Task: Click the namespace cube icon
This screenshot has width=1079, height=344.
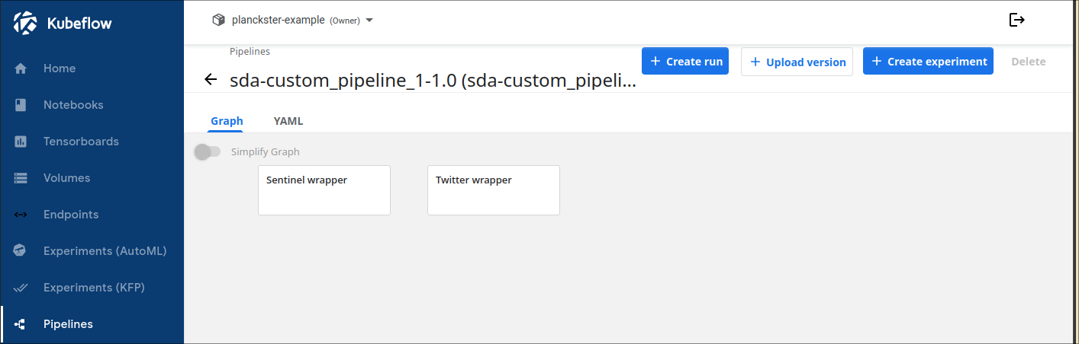Action: click(218, 21)
